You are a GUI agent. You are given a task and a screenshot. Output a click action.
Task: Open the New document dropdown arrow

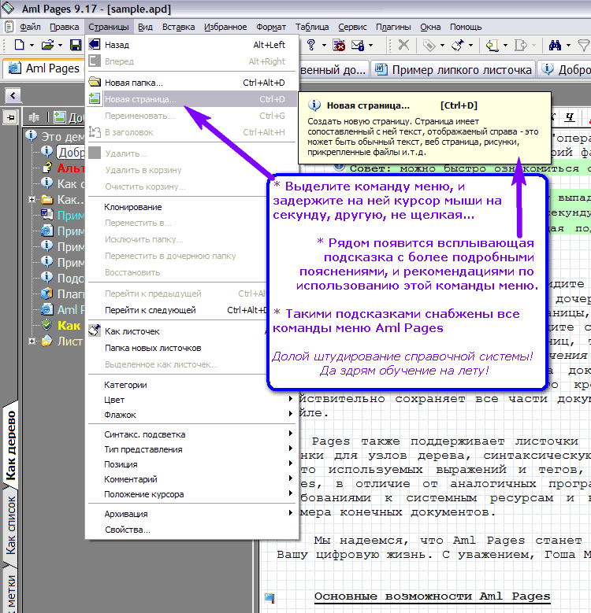32,46
